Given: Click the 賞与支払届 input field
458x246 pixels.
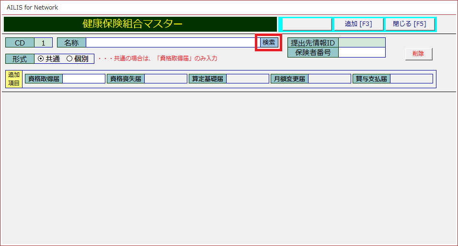Looking at the screenshot, I should (x=411, y=79).
